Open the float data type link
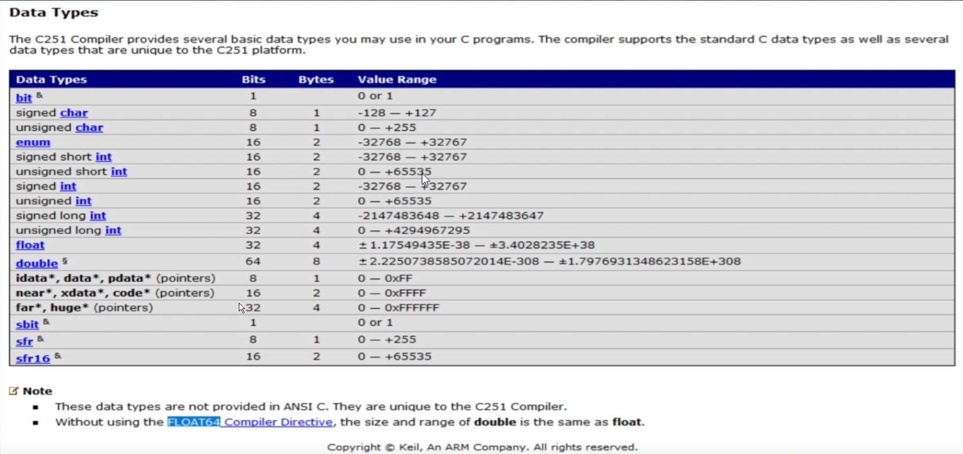 [x=30, y=245]
